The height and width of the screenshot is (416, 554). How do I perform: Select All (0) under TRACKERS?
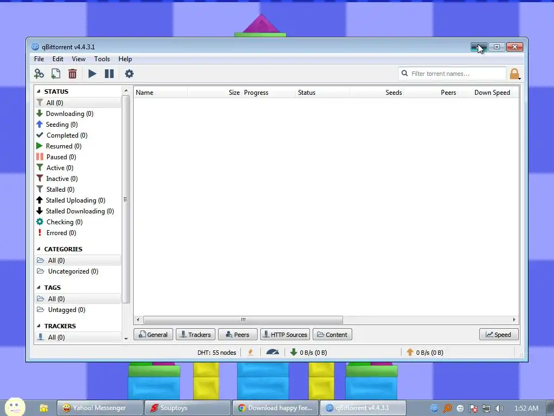(x=78, y=337)
